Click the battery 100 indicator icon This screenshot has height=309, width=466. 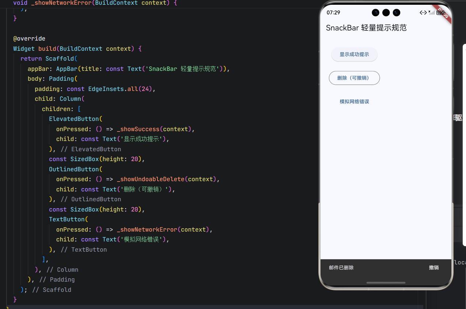click(440, 13)
